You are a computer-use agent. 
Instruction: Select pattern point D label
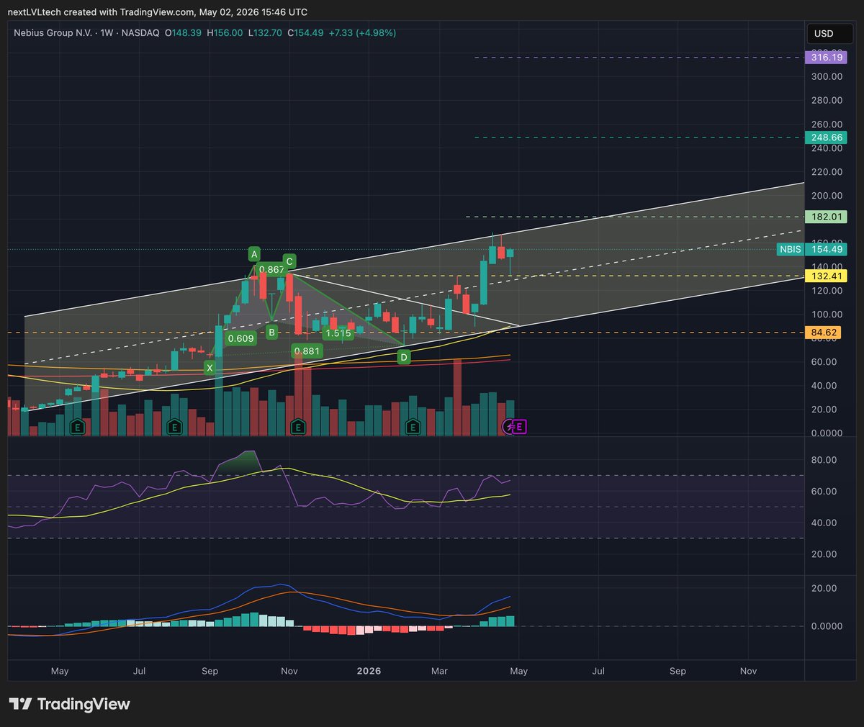pos(404,357)
